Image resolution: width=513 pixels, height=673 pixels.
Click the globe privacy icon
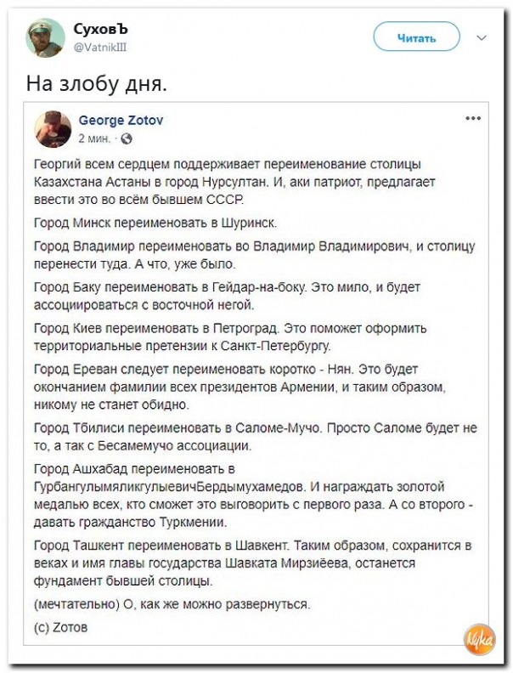[x=127, y=138]
